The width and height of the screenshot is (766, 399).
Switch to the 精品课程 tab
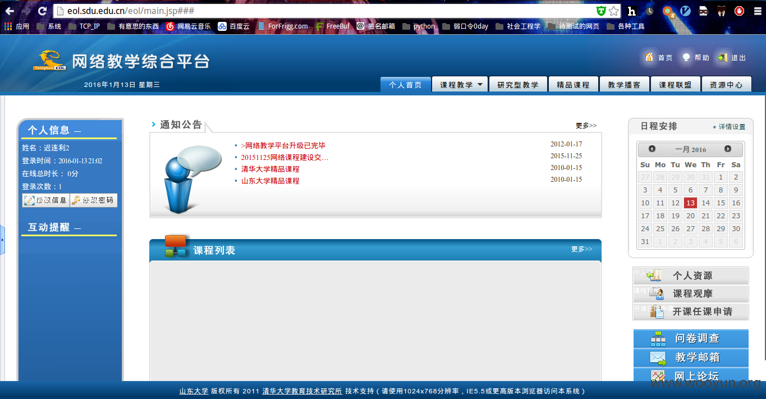pyautogui.click(x=573, y=85)
